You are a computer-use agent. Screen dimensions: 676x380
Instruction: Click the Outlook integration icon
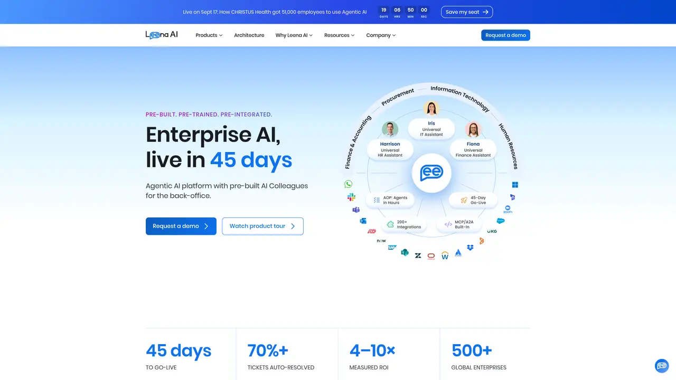363,221
